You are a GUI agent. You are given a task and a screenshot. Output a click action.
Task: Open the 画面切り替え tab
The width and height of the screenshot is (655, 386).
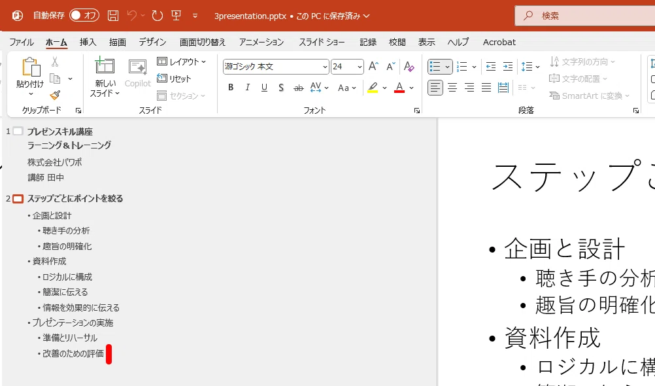click(x=203, y=43)
